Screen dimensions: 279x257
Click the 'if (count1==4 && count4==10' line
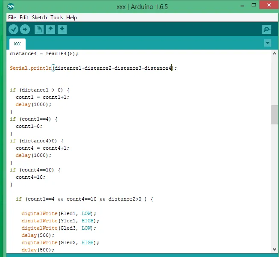[84, 199]
